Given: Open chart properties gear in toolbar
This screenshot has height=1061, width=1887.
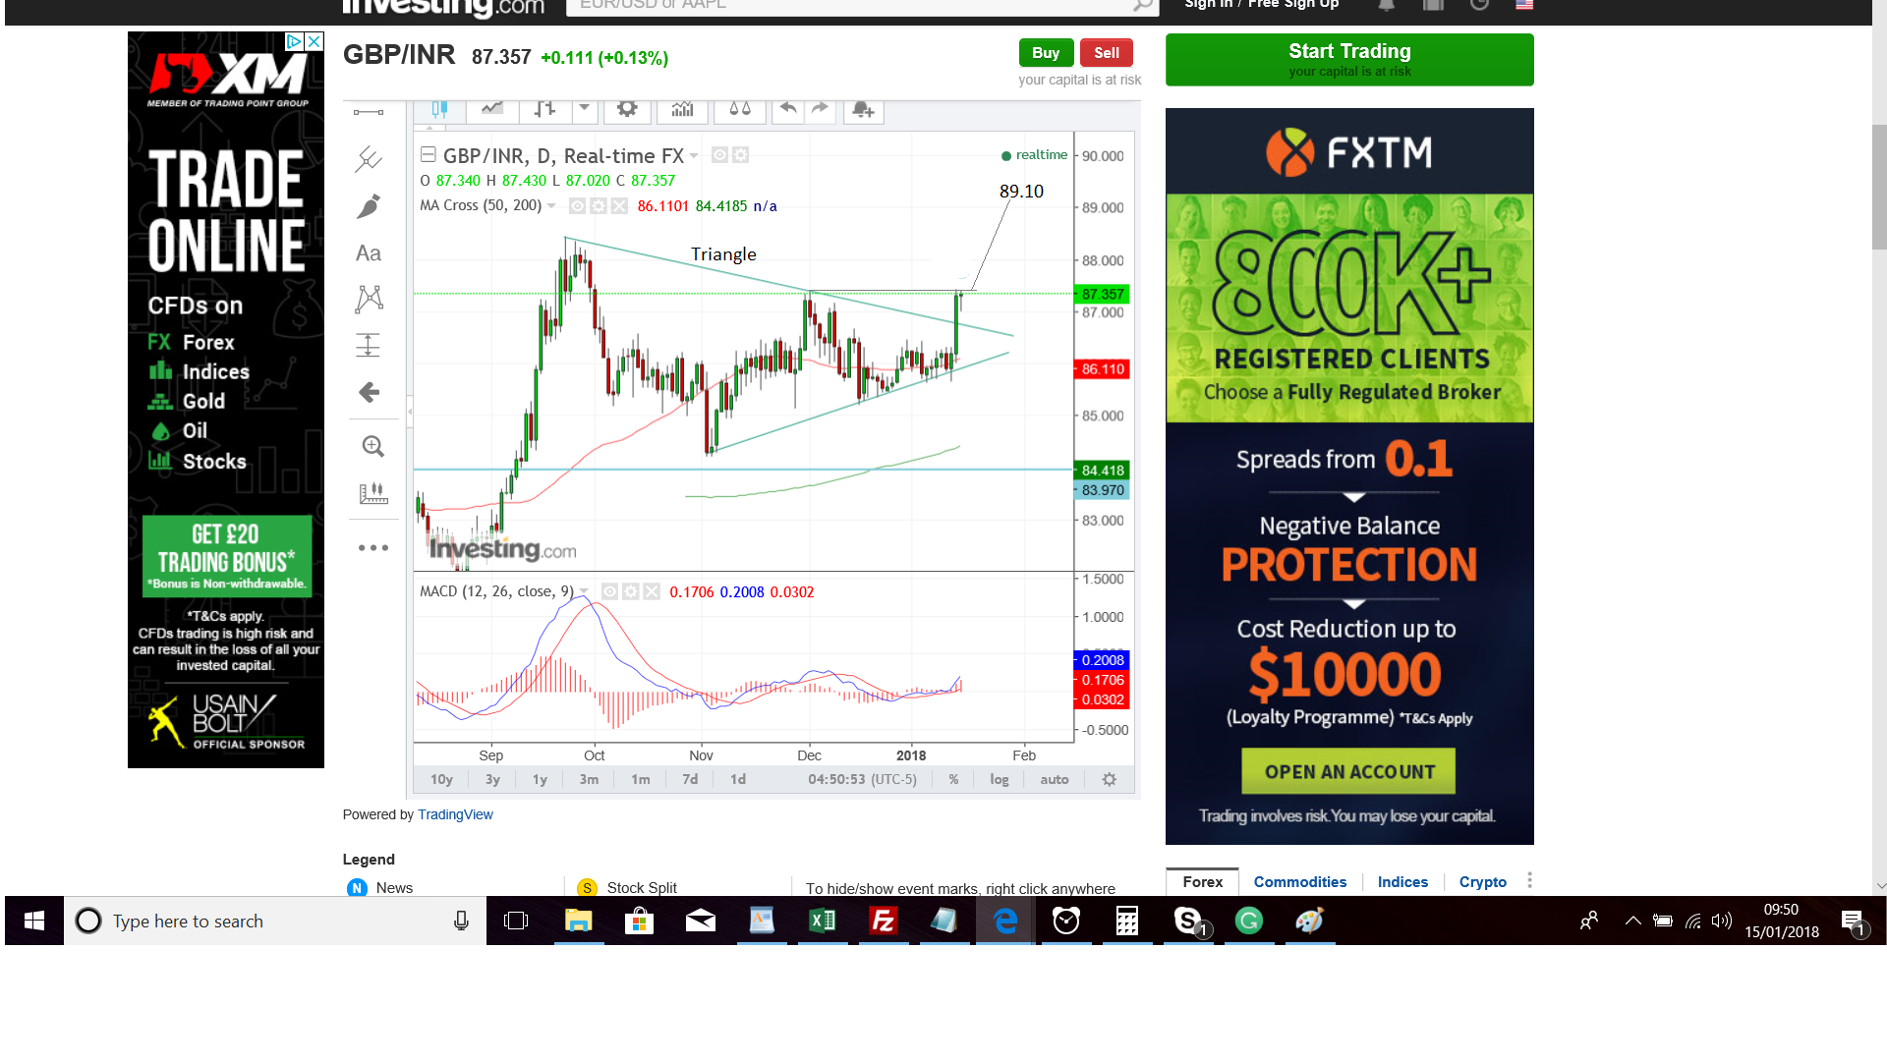Looking at the screenshot, I should 627,109.
